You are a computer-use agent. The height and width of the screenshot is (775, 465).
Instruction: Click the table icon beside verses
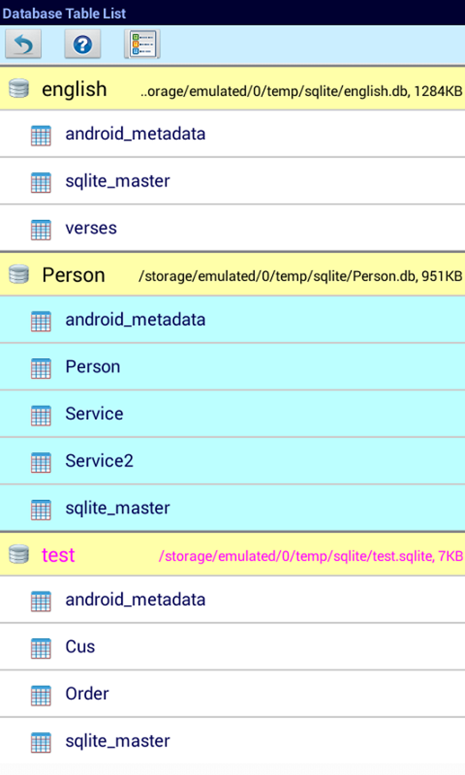tap(41, 229)
